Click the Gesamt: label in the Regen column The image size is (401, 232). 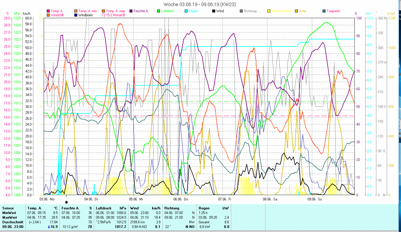pyautogui.click(x=205, y=222)
